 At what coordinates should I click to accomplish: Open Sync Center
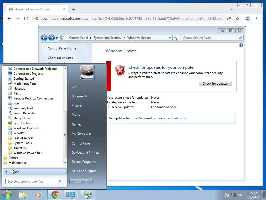(x=22, y=123)
